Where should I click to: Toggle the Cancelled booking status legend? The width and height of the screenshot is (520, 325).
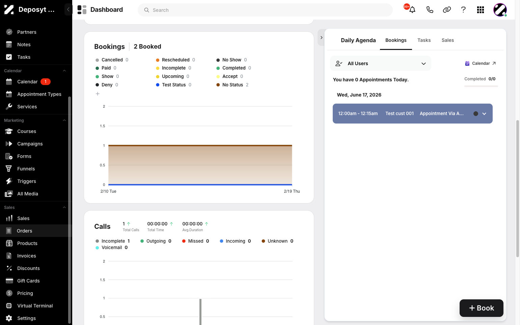[x=112, y=60]
